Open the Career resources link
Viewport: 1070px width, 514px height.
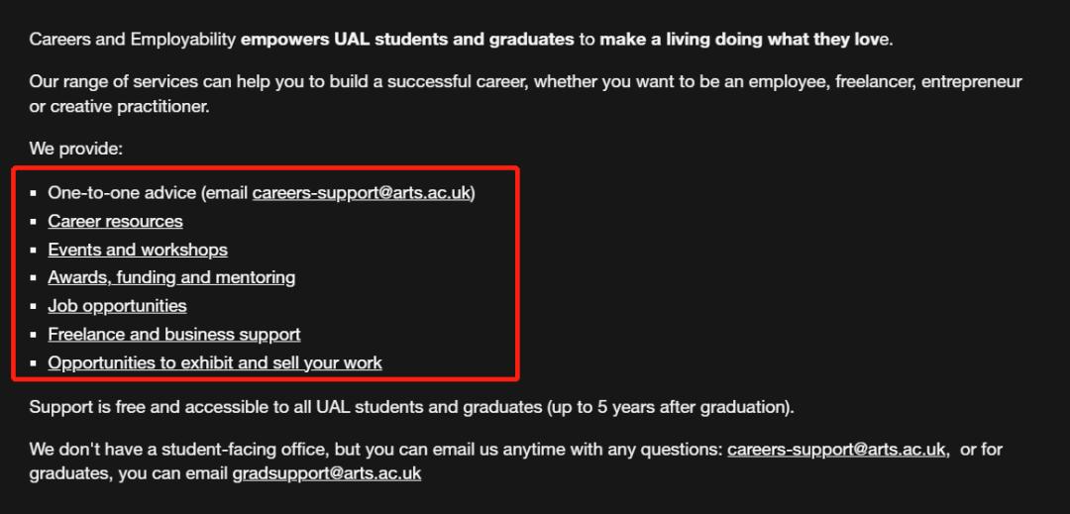point(115,221)
